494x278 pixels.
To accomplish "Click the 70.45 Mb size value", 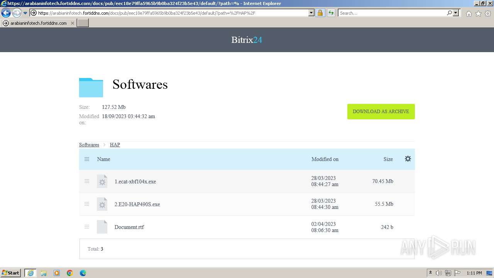I will (383, 181).
